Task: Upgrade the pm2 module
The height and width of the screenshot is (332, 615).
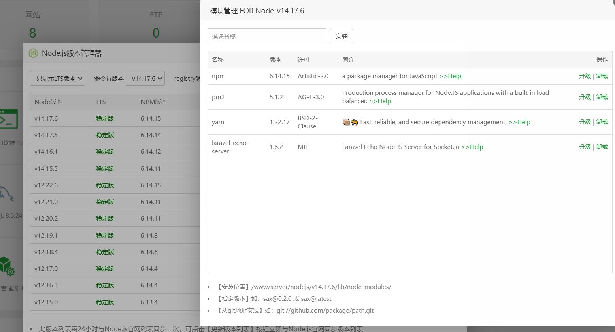Action: (585, 97)
